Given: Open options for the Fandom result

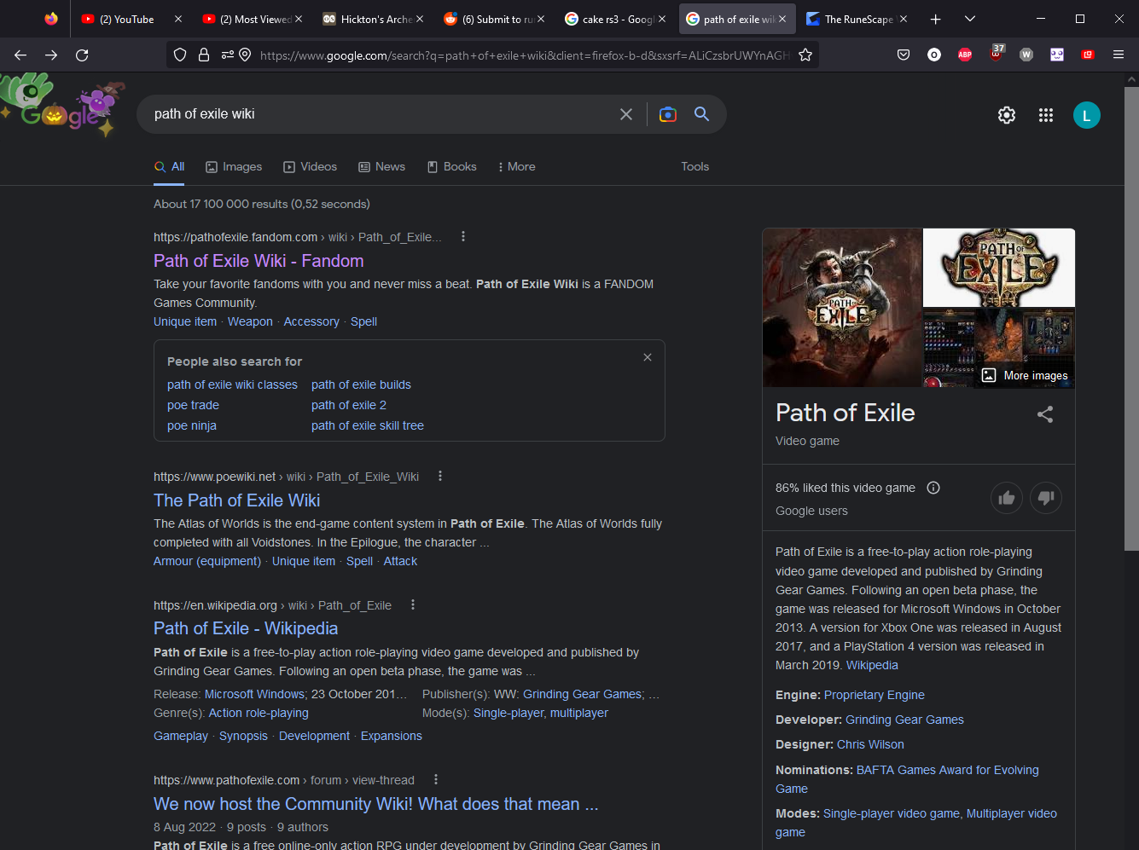Looking at the screenshot, I should point(463,236).
